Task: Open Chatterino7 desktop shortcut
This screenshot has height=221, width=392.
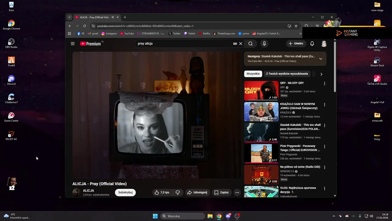Action: pos(11,99)
